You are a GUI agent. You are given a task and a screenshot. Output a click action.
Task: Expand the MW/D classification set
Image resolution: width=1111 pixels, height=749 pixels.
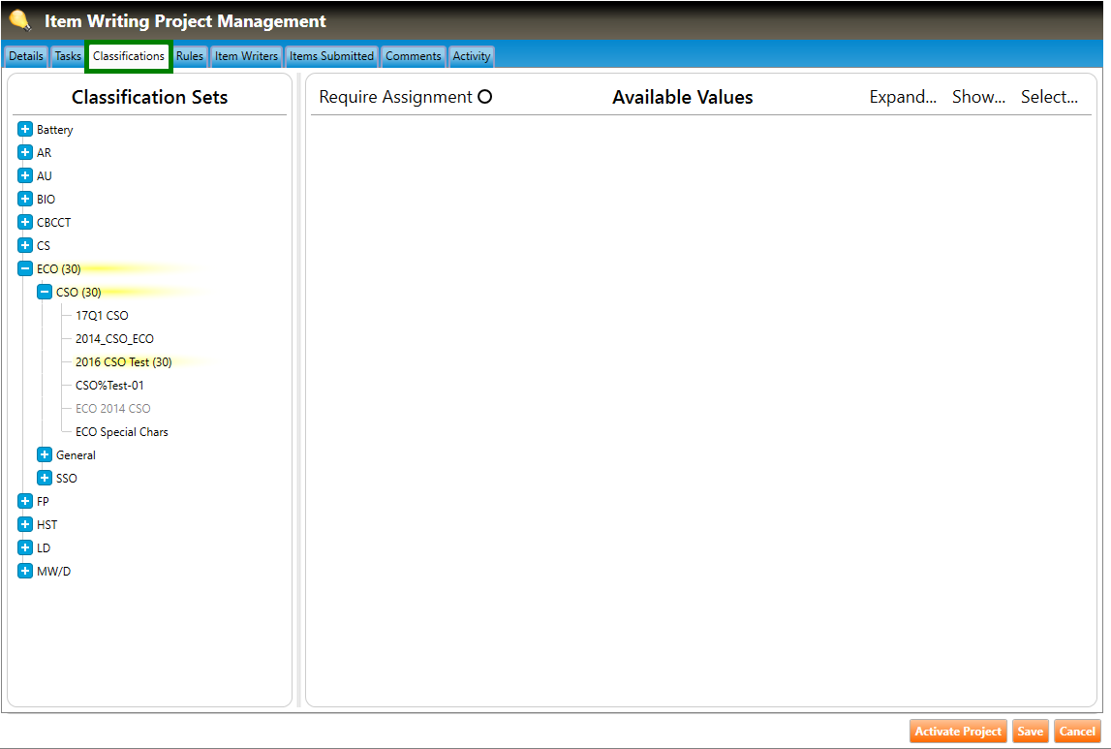coord(25,572)
